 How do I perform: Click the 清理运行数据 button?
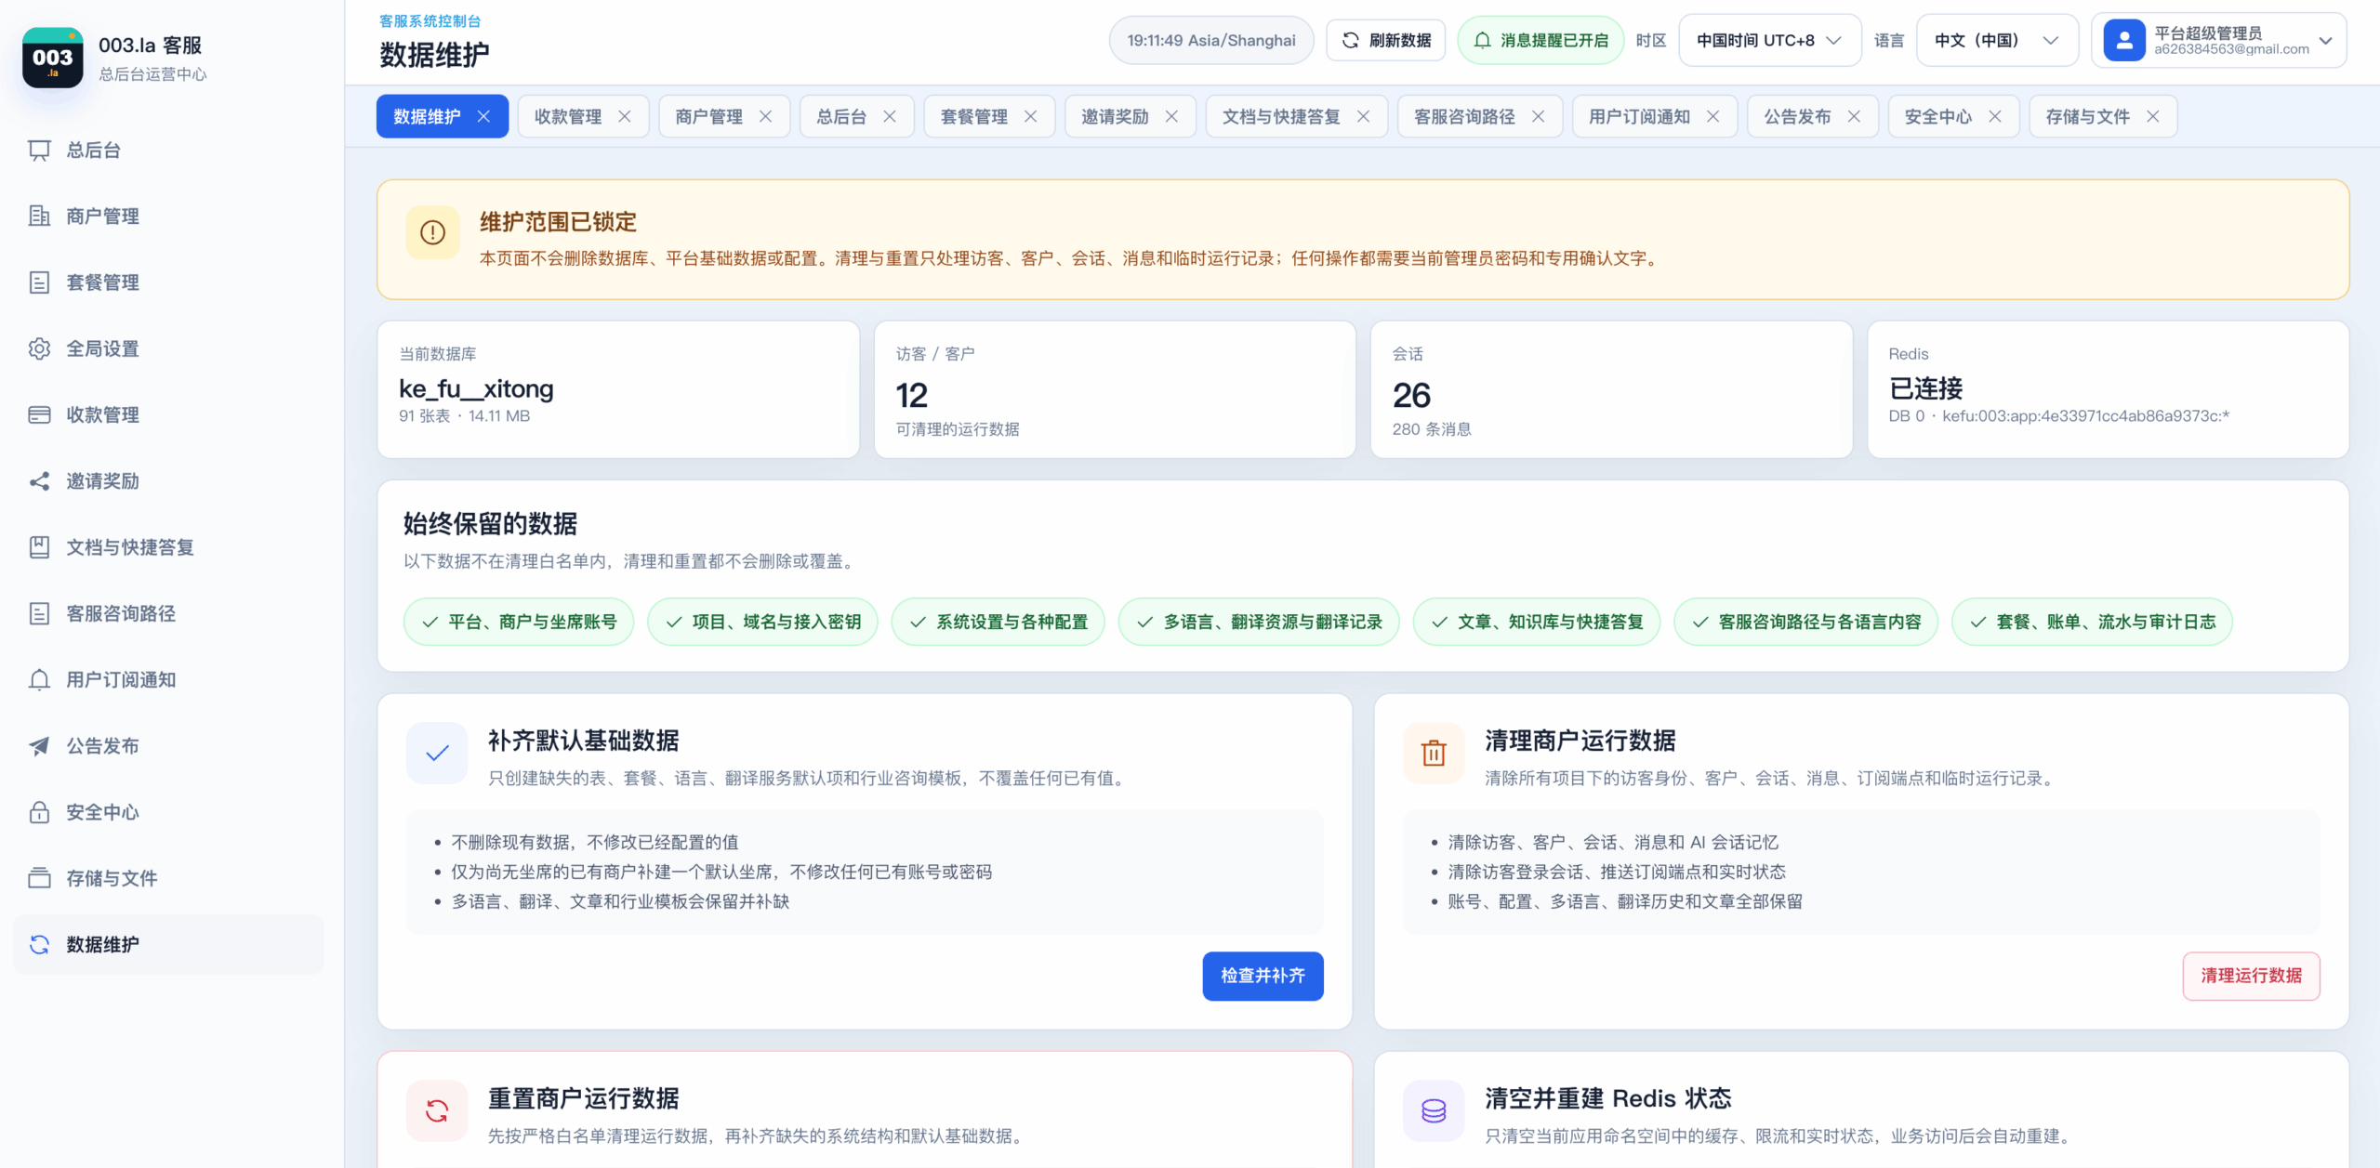click(x=2251, y=976)
